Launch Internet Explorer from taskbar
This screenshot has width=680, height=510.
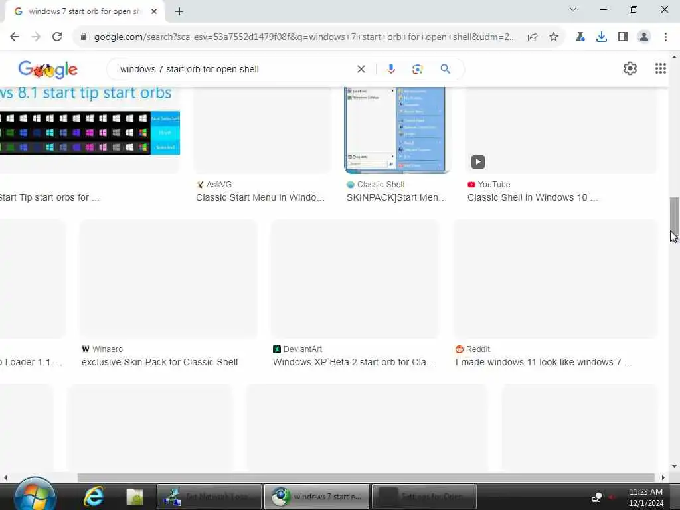tap(93, 497)
